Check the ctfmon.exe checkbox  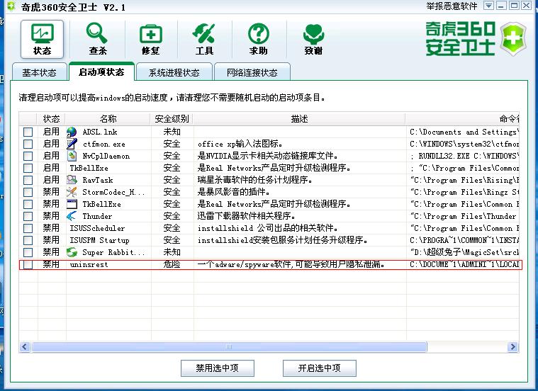(28, 144)
